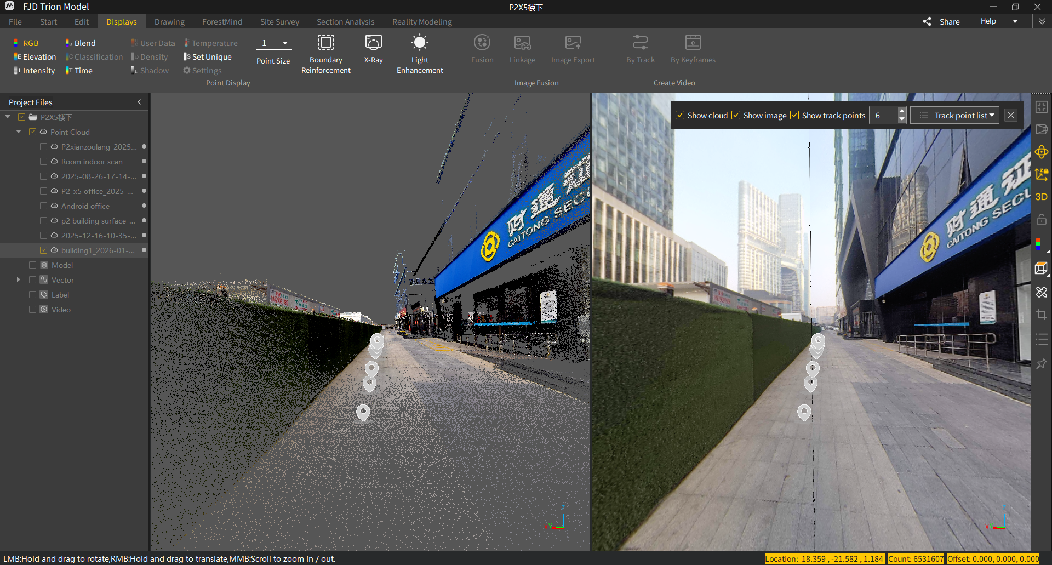Viewport: 1052px width, 565px height.
Task: Expand the Vector tree node
Action: point(19,280)
